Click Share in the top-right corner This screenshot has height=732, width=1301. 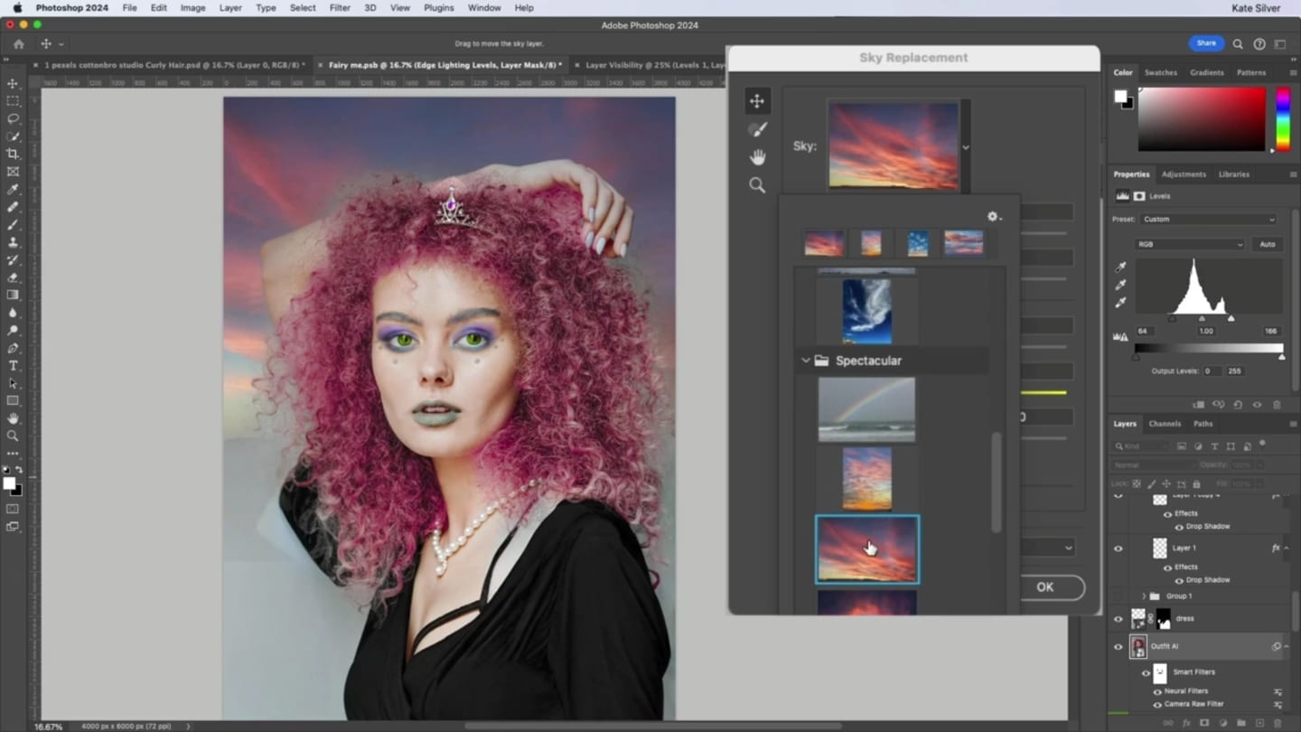point(1205,42)
